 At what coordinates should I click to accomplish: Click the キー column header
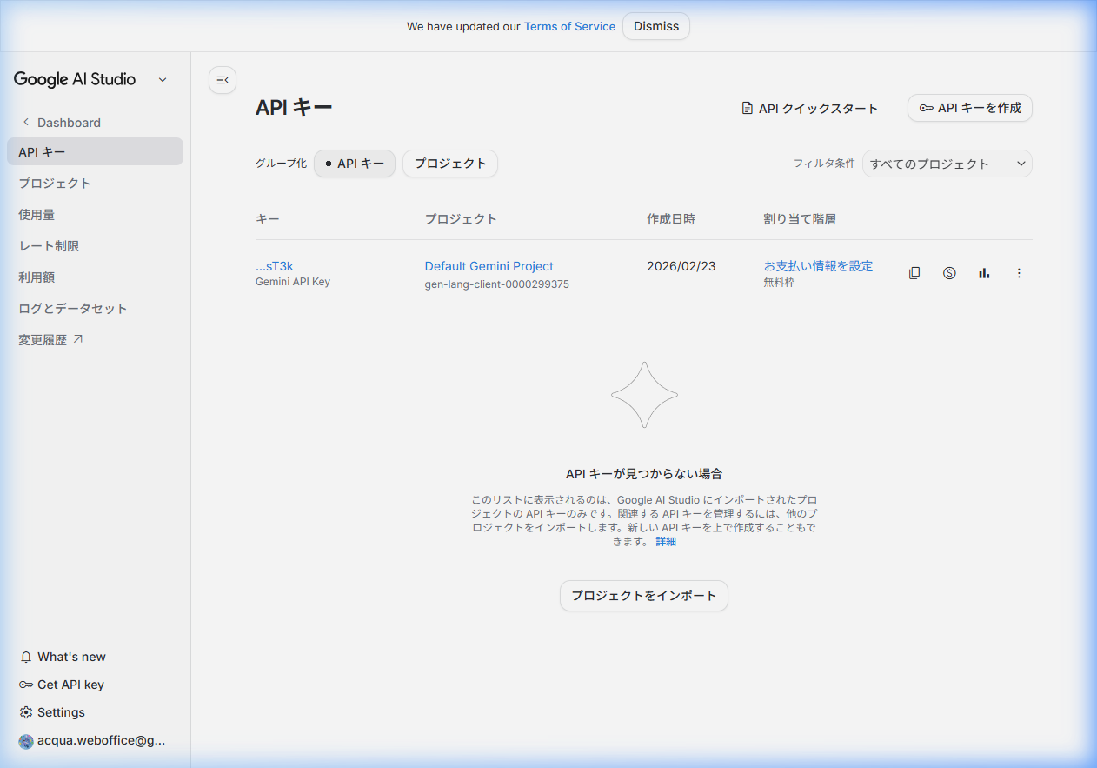click(268, 219)
